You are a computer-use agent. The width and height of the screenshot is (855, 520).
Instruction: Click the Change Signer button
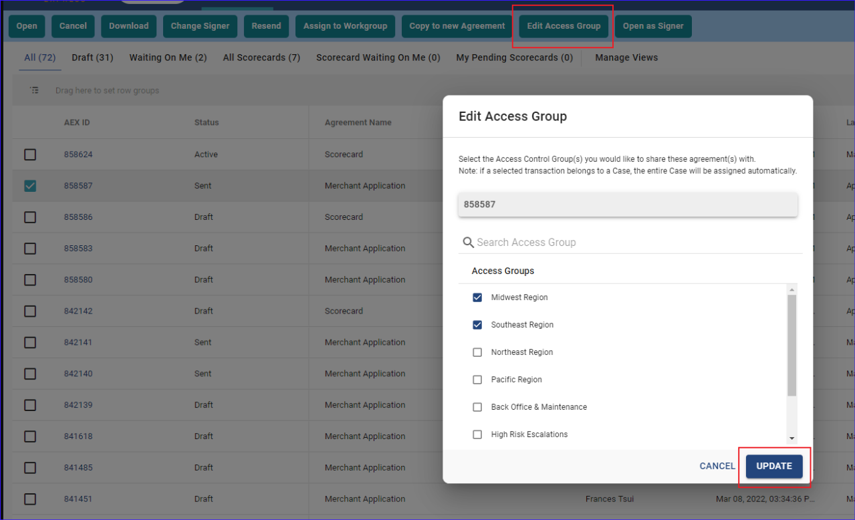(200, 26)
